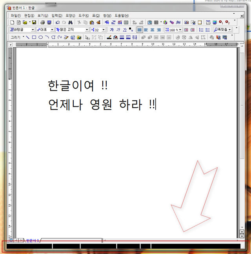Open the 대표 language dropdown
251x254 pixels.
point(52,30)
